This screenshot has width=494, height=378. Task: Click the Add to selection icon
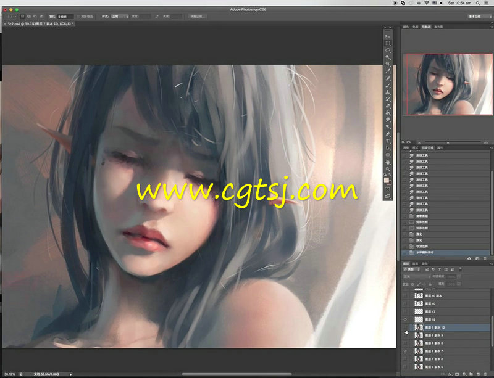coord(28,17)
